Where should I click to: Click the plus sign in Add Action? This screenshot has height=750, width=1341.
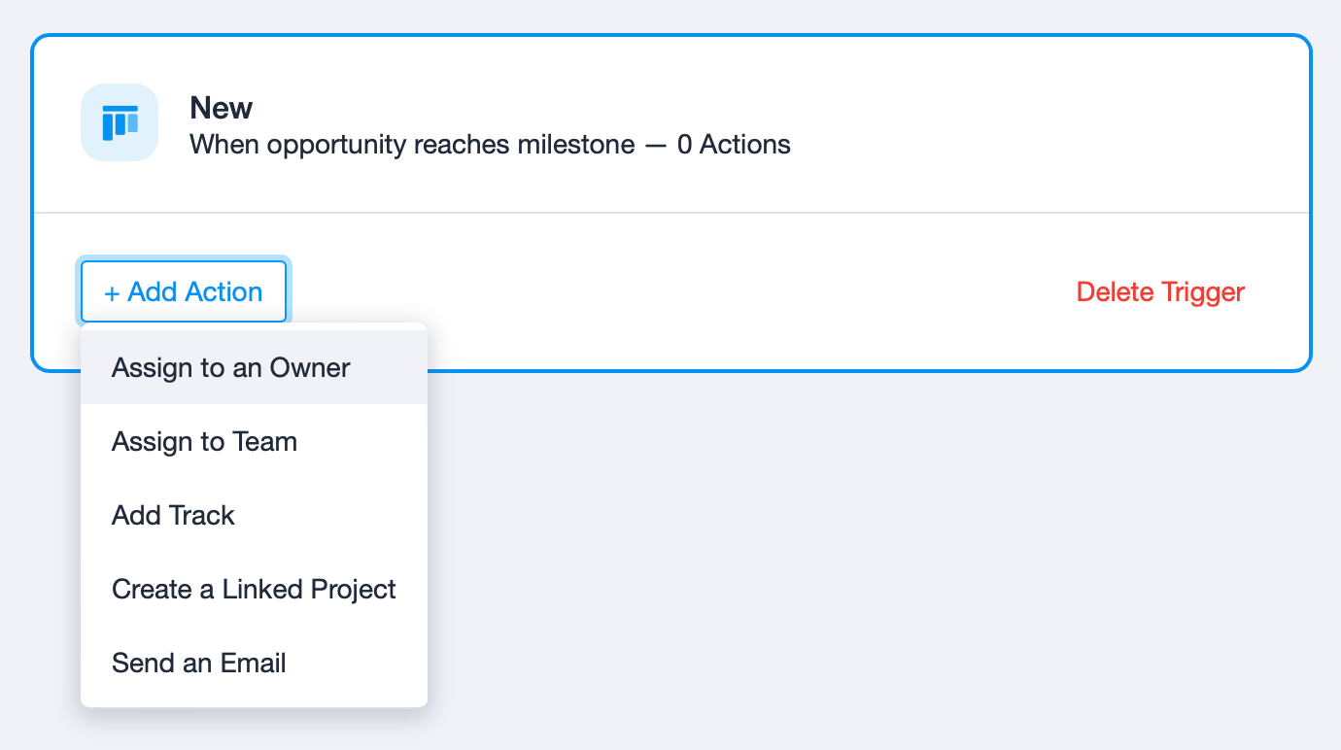pos(112,292)
